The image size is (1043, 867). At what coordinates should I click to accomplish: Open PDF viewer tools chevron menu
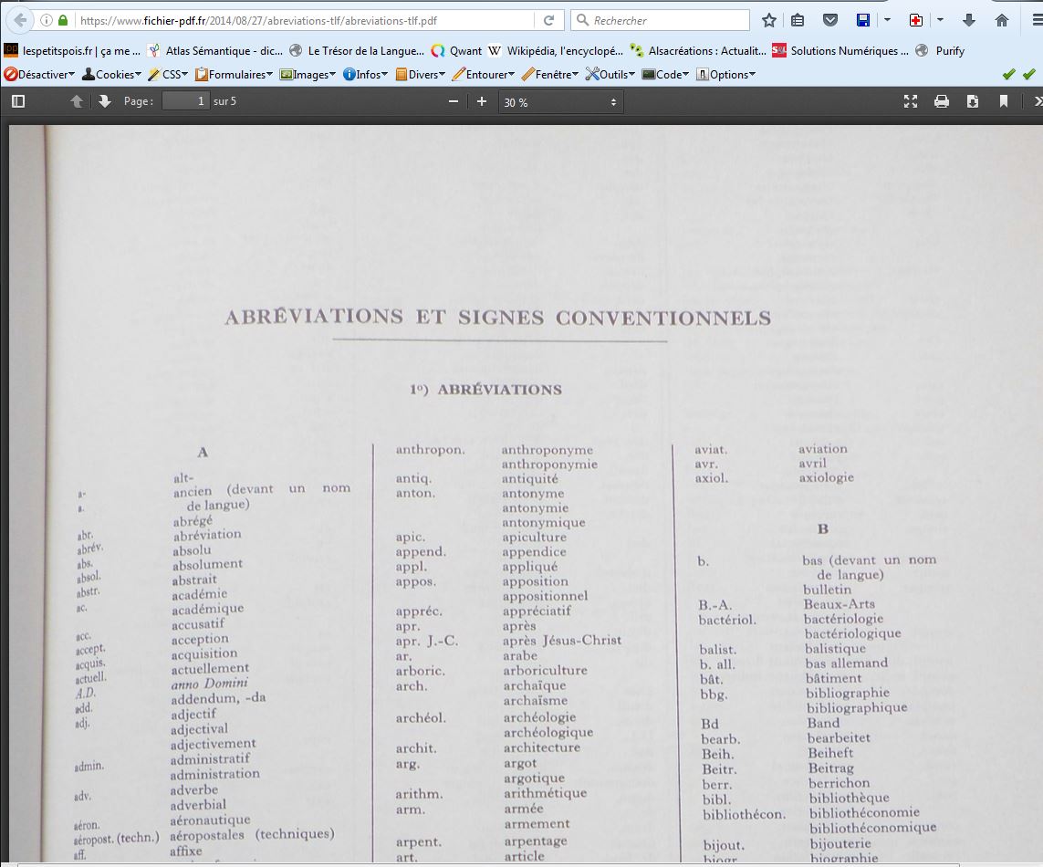point(1037,101)
